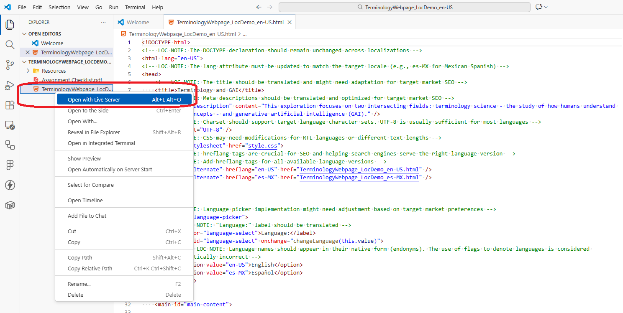Choose Delete in context menu

124,295
